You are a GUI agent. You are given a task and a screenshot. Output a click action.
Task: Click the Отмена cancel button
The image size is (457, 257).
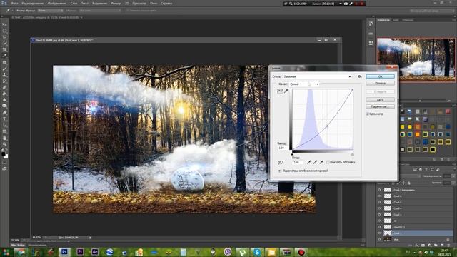click(380, 84)
